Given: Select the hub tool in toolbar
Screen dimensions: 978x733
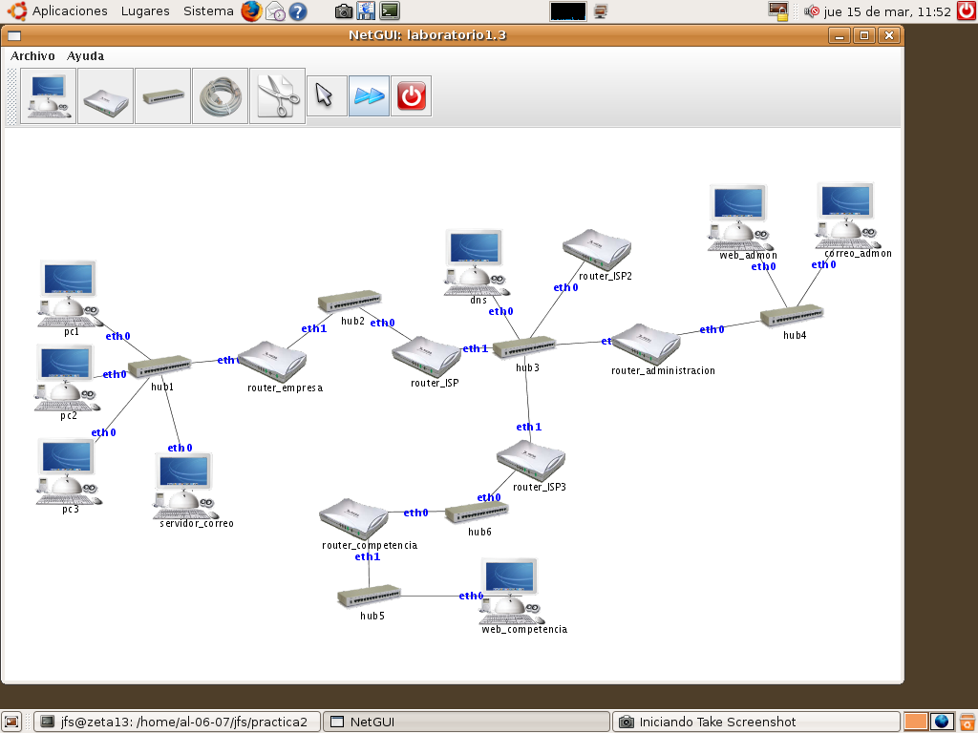Looking at the screenshot, I should [x=162, y=95].
